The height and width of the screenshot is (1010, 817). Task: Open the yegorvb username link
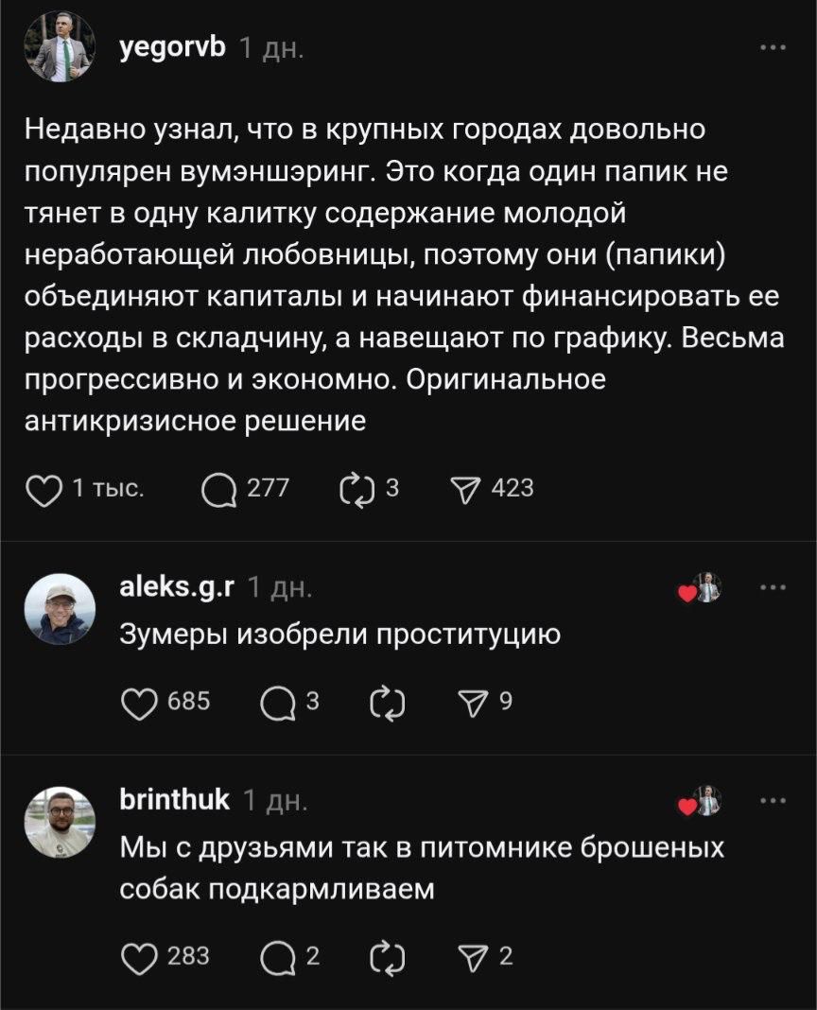172,48
